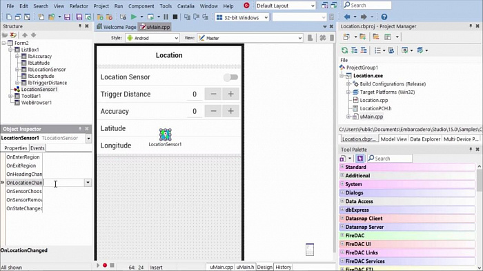Click delete icon in Structure toolbar
Viewport: 483px width, 271px height.
13,35
